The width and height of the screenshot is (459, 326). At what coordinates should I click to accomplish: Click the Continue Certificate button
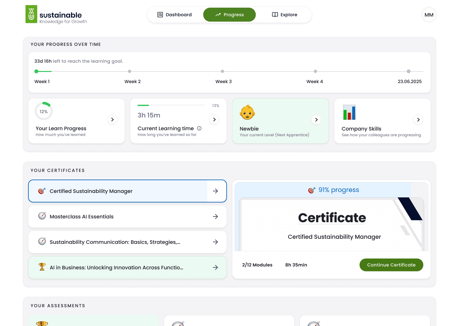(391, 265)
